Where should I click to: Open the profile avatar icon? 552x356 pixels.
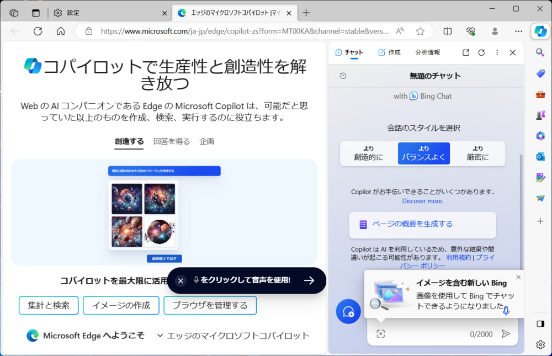pos(495,31)
